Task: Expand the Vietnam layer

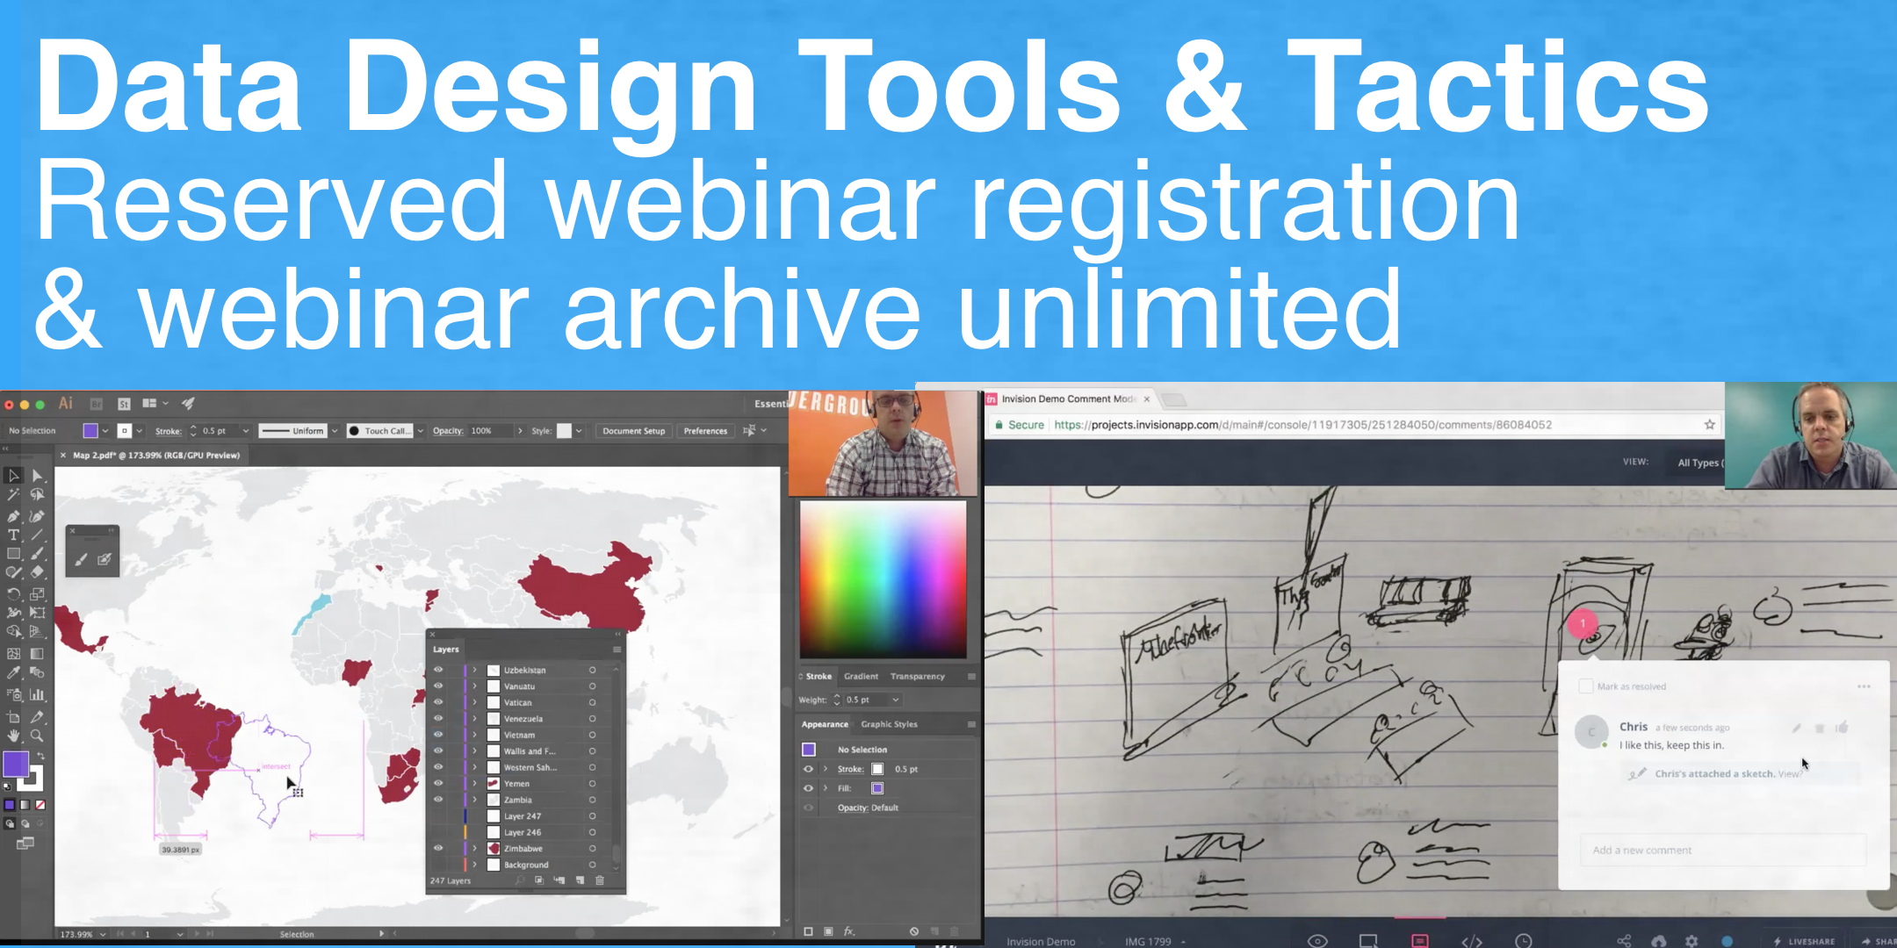Action: [x=475, y=735]
